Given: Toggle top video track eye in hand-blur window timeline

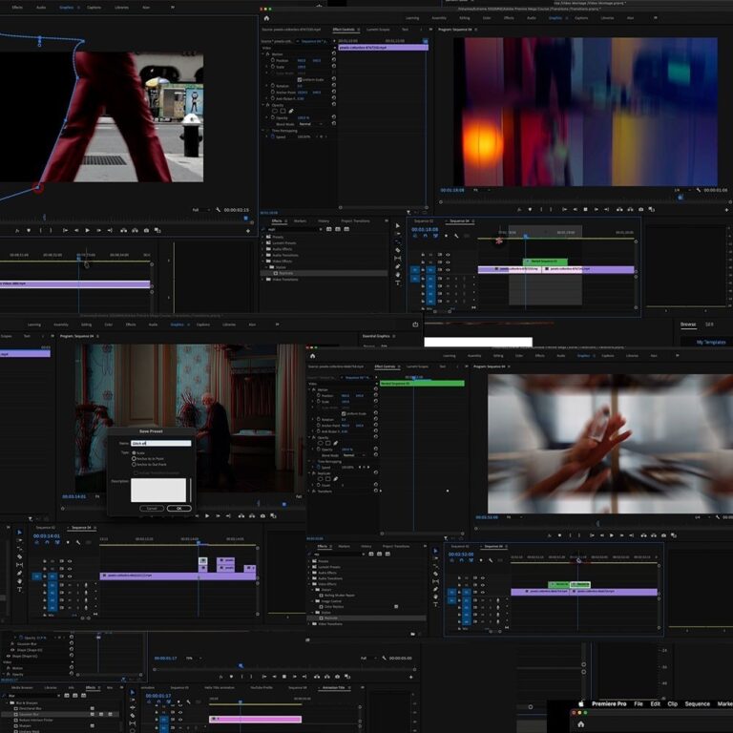Looking at the screenshot, I should pos(482,577).
